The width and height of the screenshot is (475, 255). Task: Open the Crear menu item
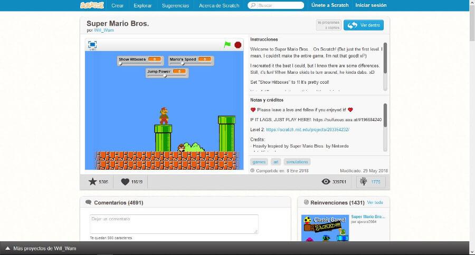pyautogui.click(x=118, y=5)
